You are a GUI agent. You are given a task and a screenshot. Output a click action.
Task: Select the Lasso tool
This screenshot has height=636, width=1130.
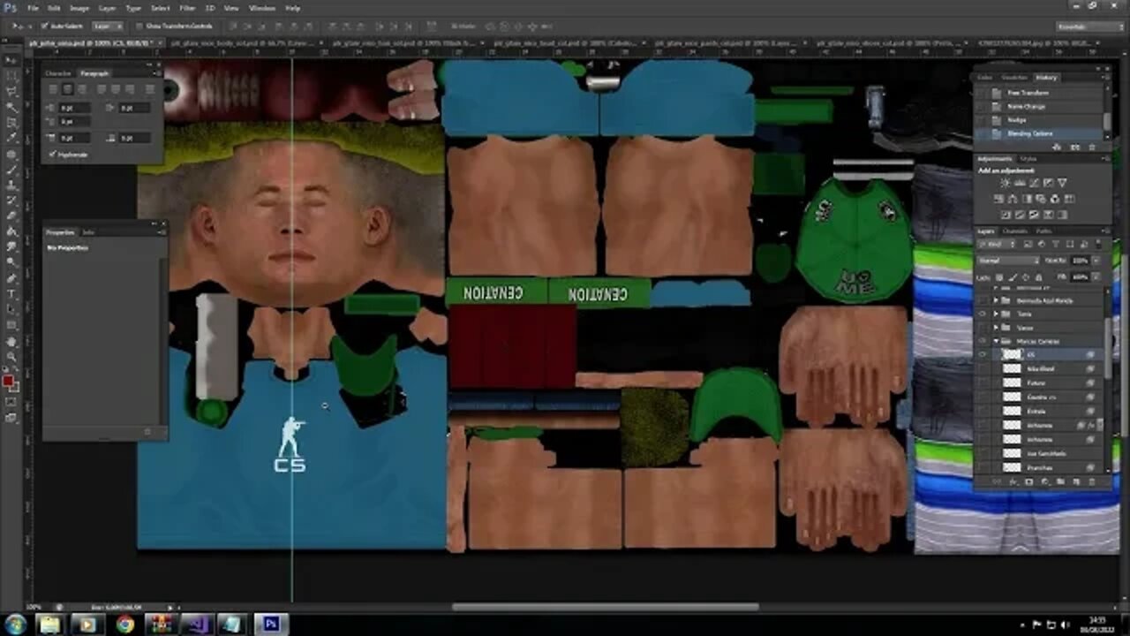[11, 92]
